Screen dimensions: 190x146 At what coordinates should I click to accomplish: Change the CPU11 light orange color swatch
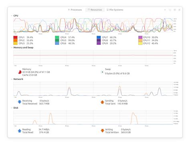click(140, 40)
